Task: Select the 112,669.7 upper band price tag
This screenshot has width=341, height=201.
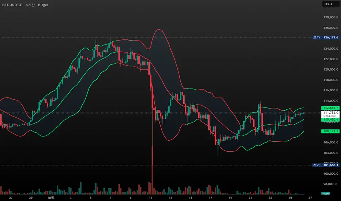Action: [330, 108]
